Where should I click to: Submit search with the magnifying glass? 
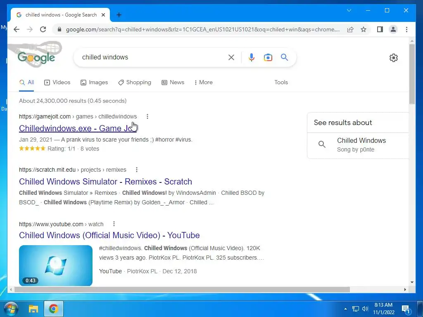[284, 57]
